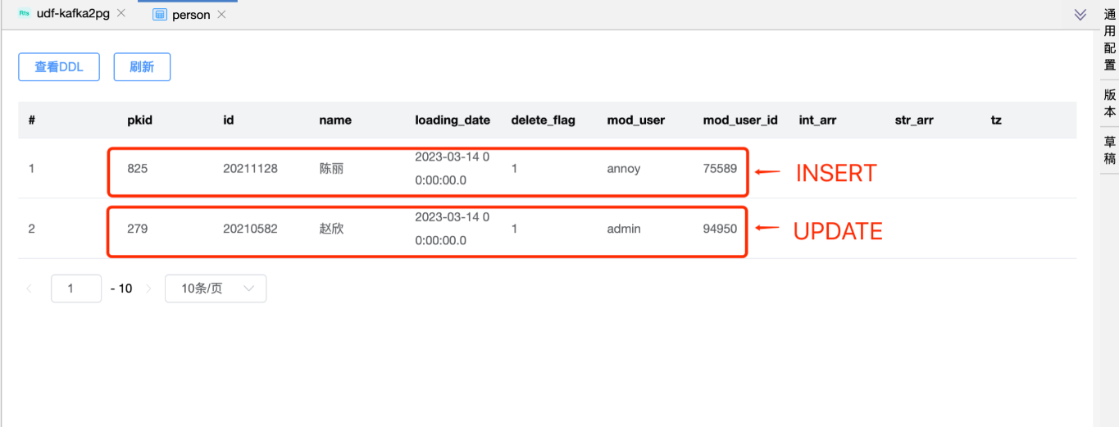Click the 刷新 refresh button
Viewport: 1119px width, 427px height.
(x=142, y=67)
